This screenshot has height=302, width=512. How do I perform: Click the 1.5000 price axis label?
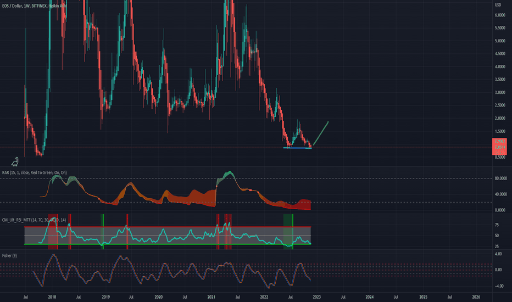tap(500, 132)
